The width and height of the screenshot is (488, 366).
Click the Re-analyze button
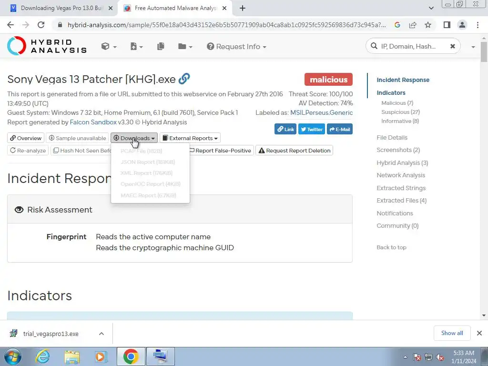pyautogui.click(x=28, y=150)
